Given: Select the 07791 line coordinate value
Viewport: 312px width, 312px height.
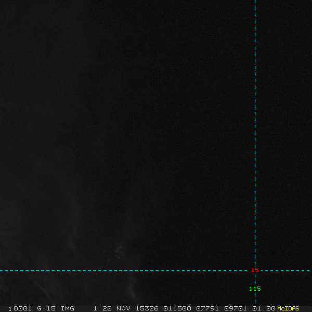Looking at the screenshot, I should click(207, 308).
